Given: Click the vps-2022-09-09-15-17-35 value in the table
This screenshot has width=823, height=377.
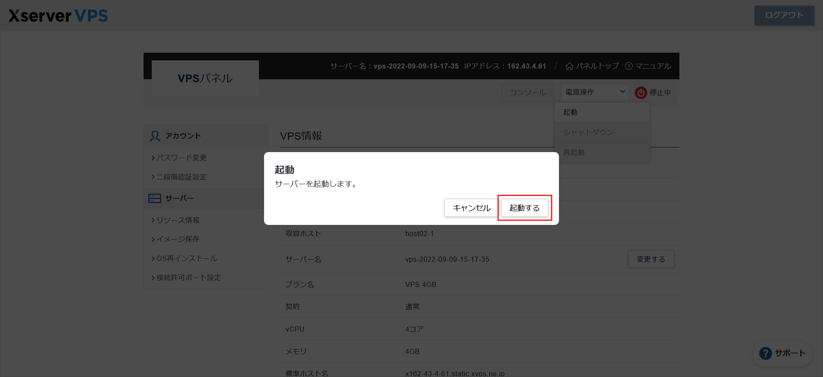Looking at the screenshot, I should tap(447, 259).
